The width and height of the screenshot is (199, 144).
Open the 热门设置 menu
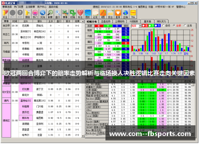pos(19,7)
